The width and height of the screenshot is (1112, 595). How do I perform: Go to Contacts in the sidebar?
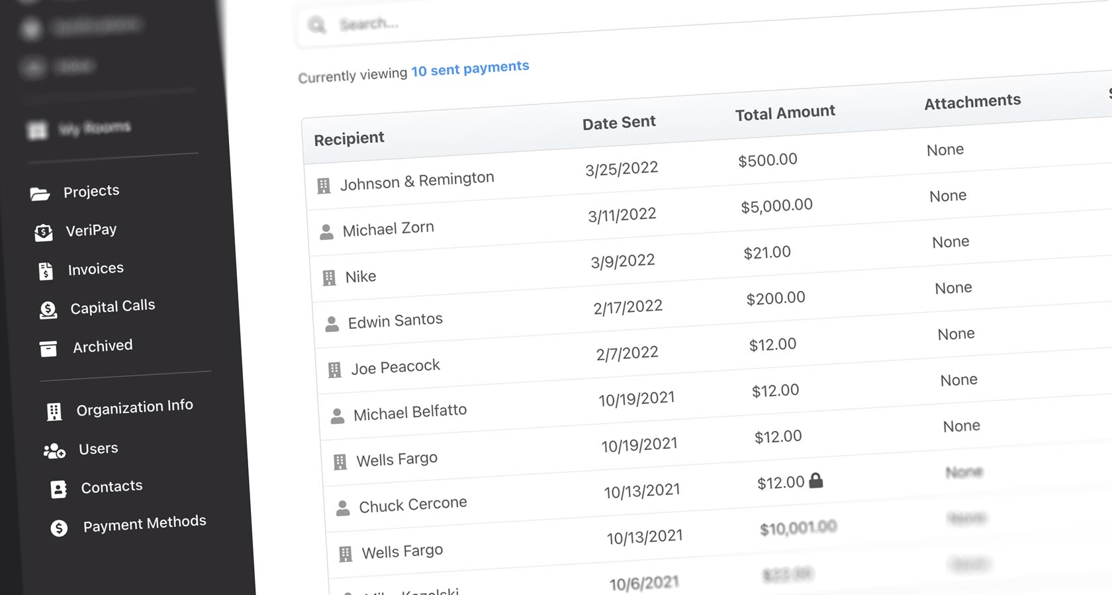coord(112,487)
